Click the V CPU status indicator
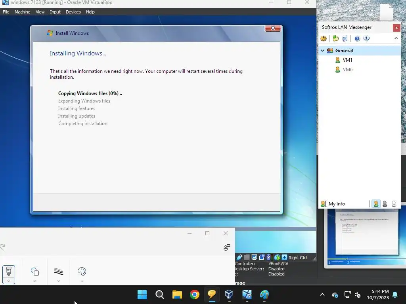Screen dimensions: 406x304 [269, 257]
